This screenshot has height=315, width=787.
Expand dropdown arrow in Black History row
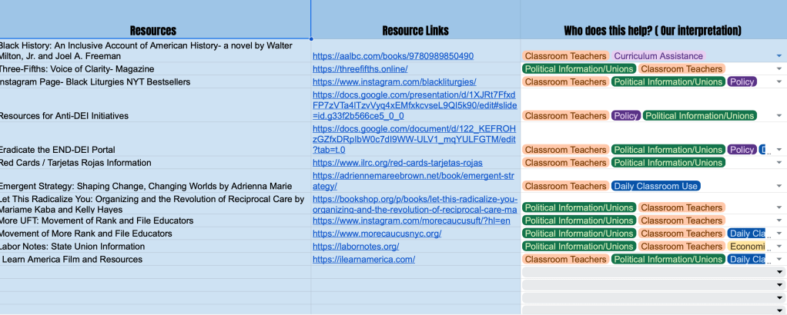pos(779,57)
